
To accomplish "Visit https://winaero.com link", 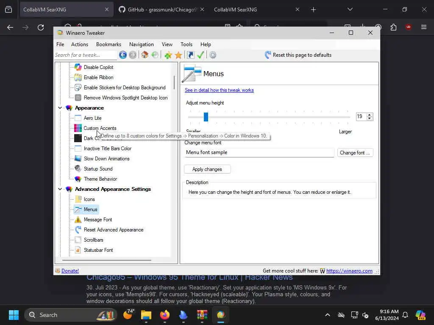I will click(349, 271).
